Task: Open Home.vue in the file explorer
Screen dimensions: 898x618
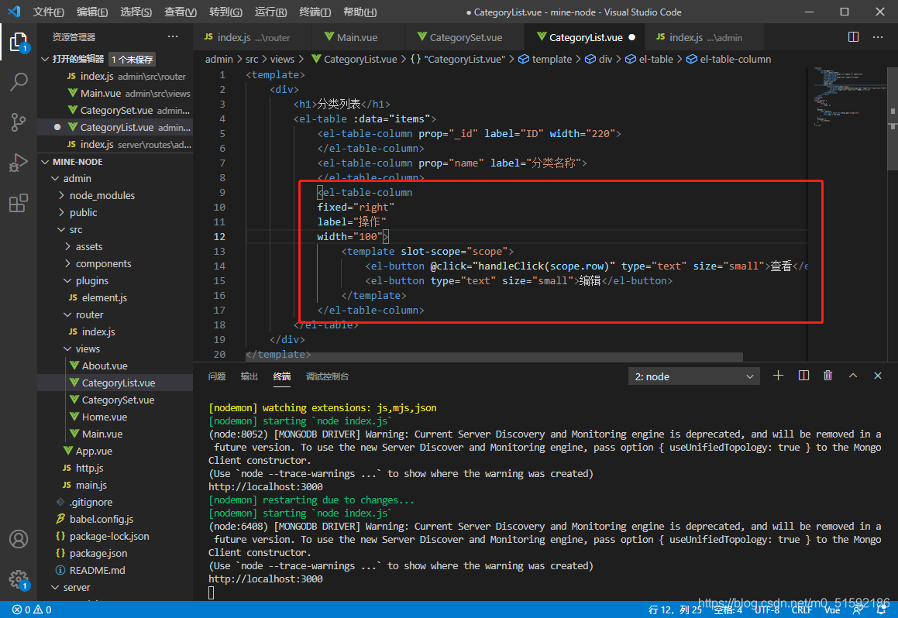Action: pyautogui.click(x=105, y=417)
